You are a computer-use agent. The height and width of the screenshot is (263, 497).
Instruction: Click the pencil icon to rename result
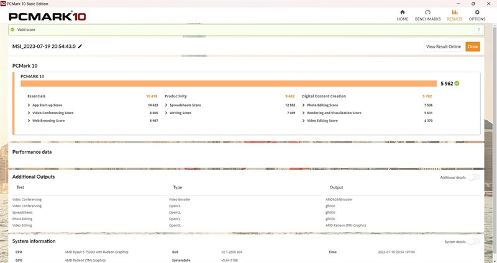[80, 46]
